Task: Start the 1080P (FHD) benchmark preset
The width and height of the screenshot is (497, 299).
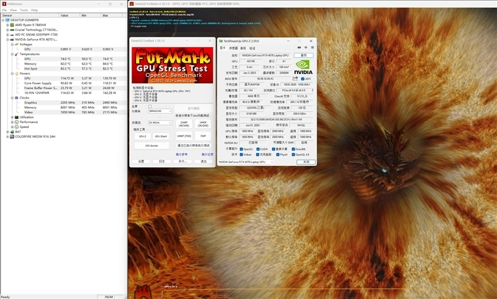Action: (184, 136)
